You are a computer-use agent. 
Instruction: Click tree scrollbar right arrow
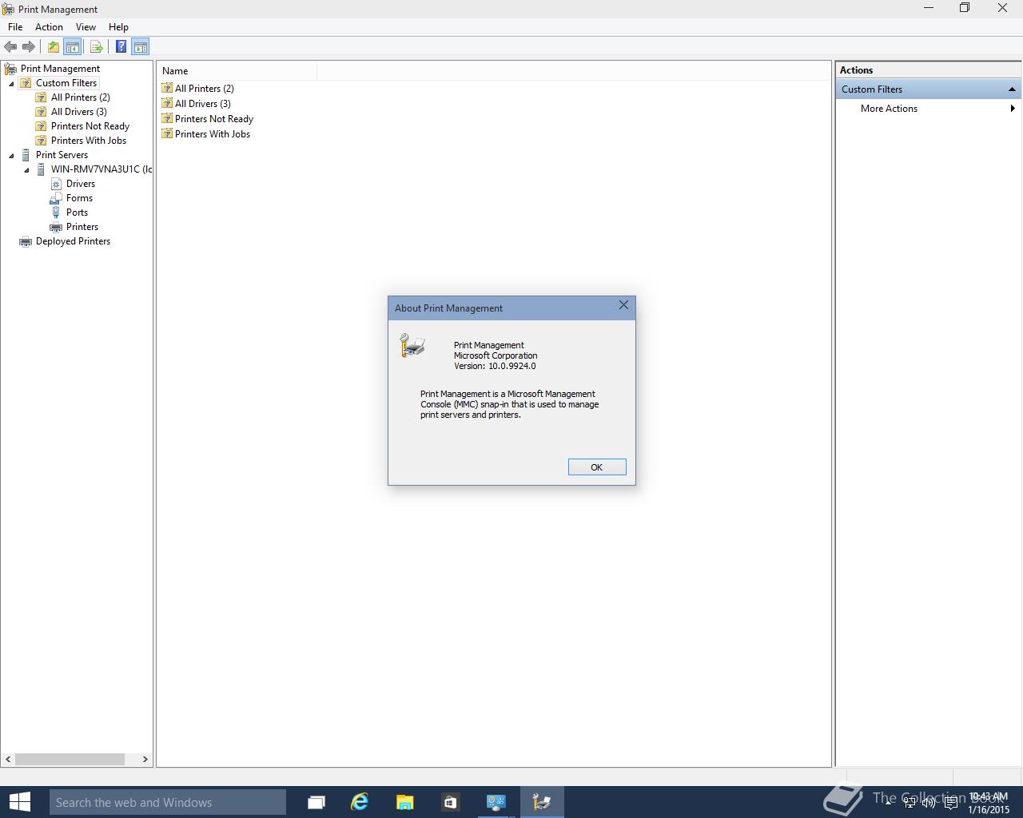[x=145, y=759]
